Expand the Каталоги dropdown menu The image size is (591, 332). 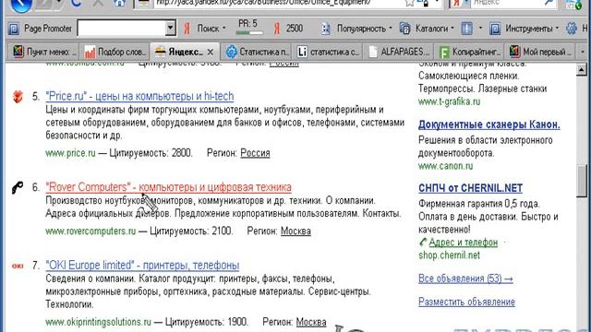452,29
